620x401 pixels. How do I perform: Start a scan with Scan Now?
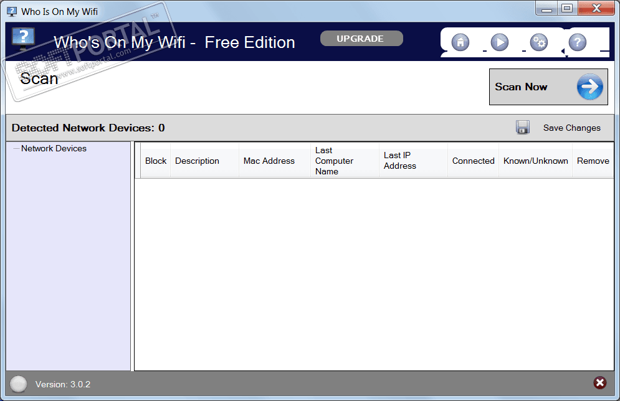pos(548,87)
